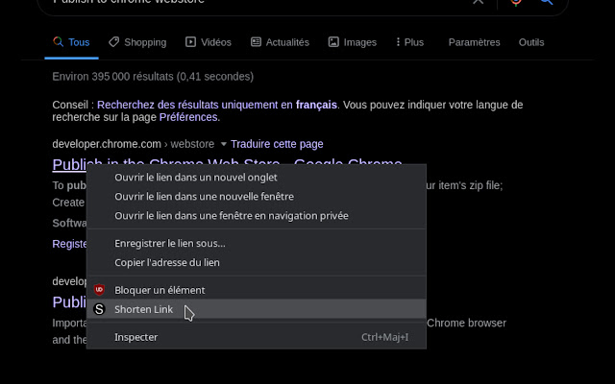The height and width of the screenshot is (384, 615).
Task: Expand the Plus menu
Action: coord(410,42)
